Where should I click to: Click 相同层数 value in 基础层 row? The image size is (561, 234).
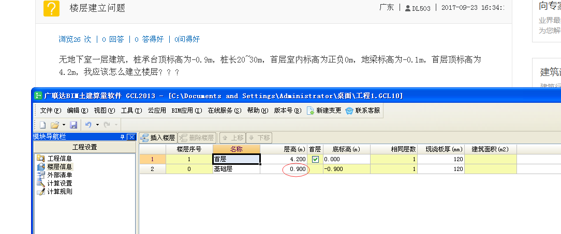click(x=394, y=169)
